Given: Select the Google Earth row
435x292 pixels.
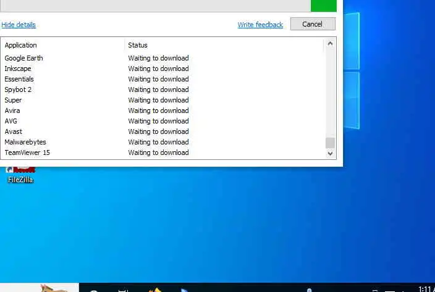Looking at the screenshot, I should coord(163,58).
